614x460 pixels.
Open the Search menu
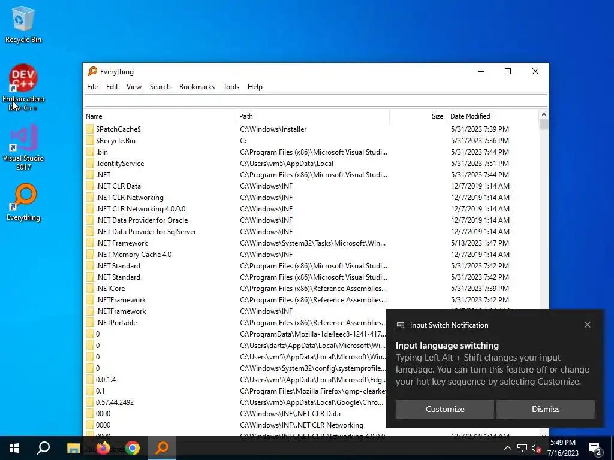tap(160, 87)
